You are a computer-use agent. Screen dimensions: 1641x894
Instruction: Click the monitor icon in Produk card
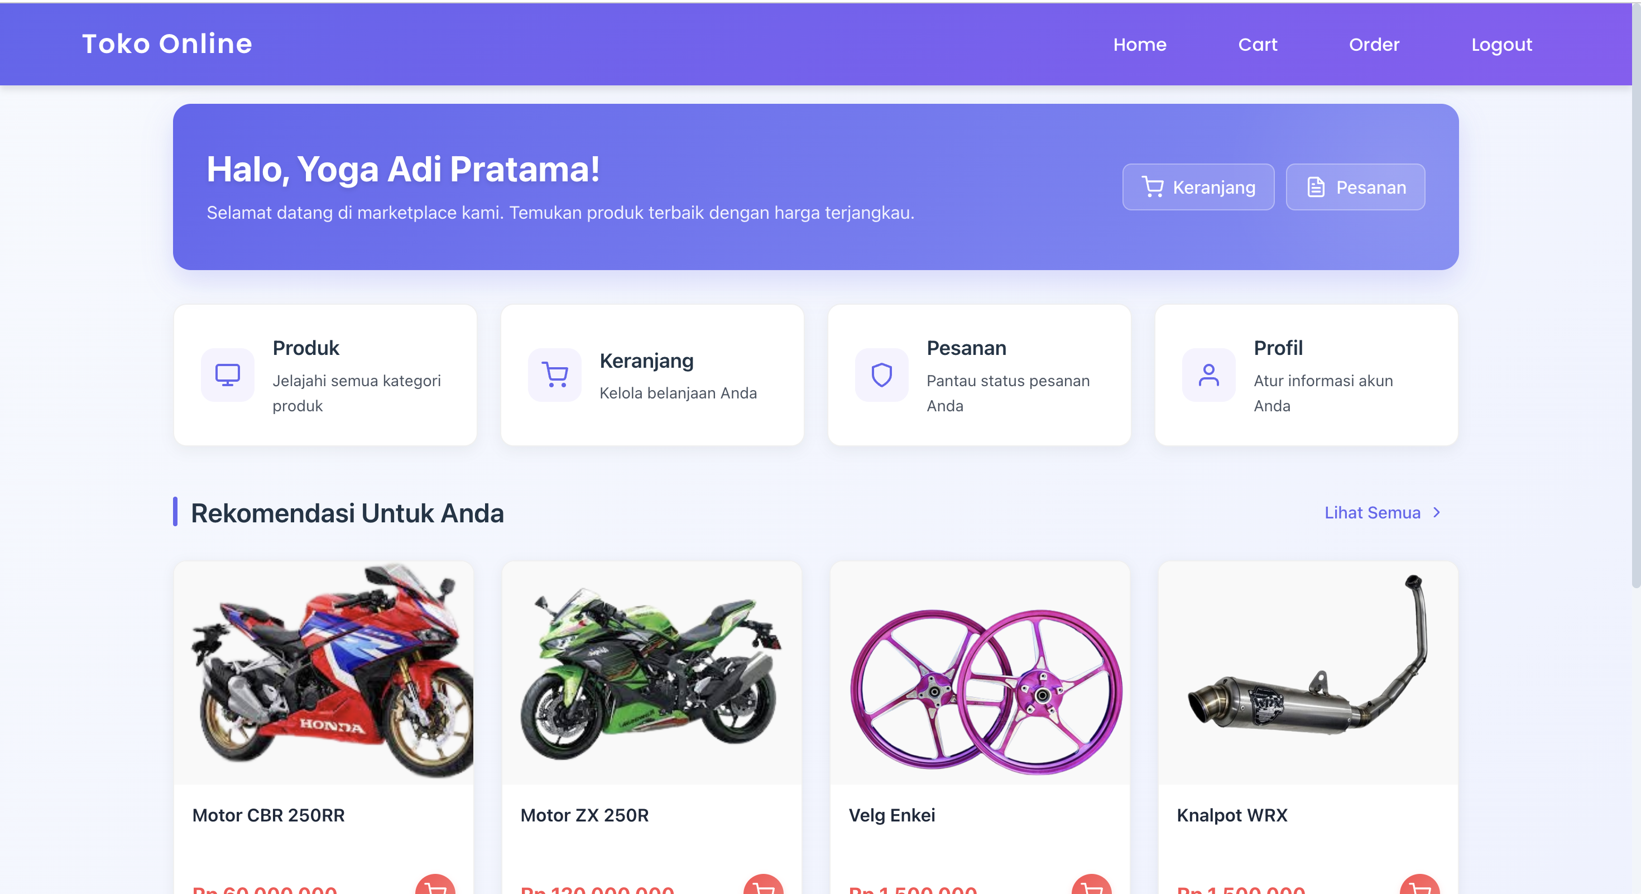tap(227, 375)
